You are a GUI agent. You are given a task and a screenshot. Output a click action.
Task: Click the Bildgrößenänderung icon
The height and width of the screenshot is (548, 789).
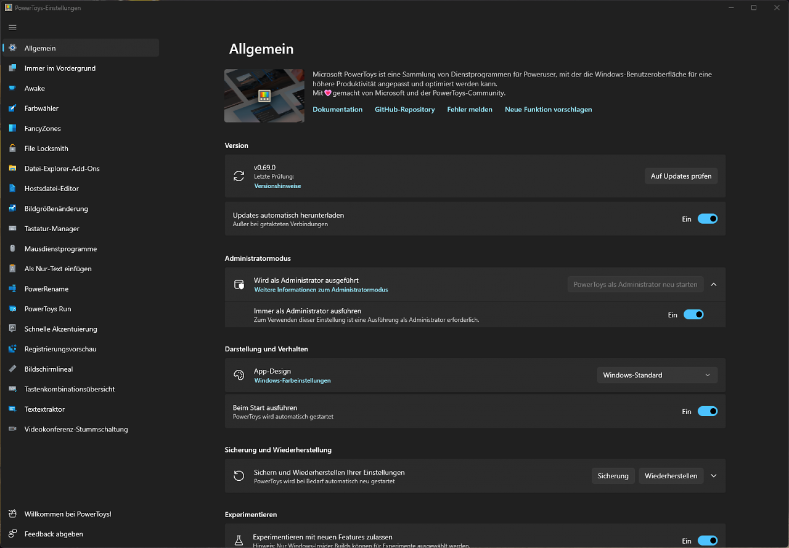click(x=12, y=208)
